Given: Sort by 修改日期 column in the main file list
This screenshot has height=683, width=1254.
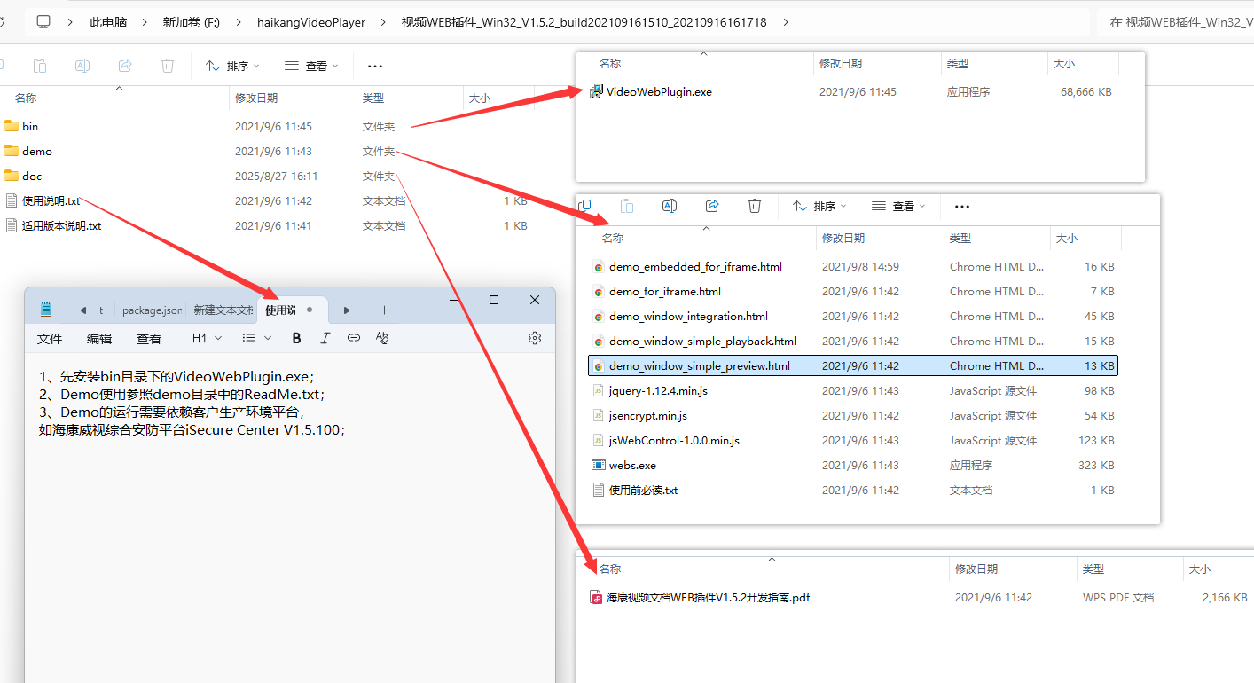Looking at the screenshot, I should pyautogui.click(x=256, y=98).
